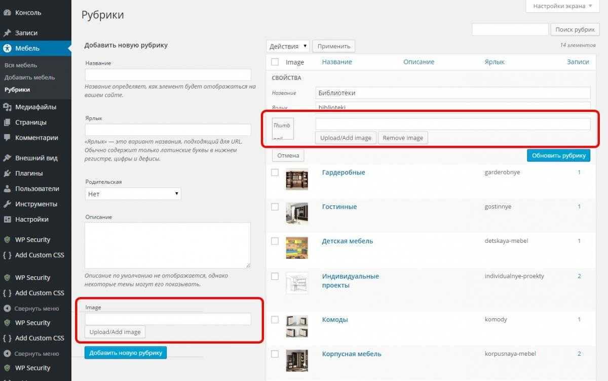608x381 pixels.
Task: Click the Инструменты wrench icon
Action: click(7, 204)
